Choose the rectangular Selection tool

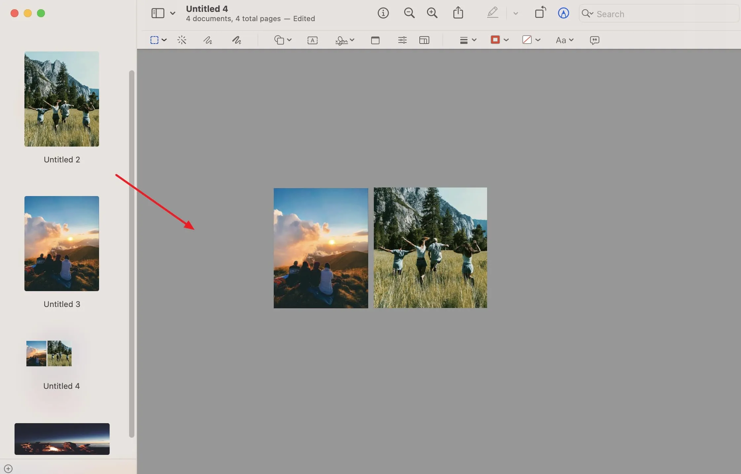[154, 40]
